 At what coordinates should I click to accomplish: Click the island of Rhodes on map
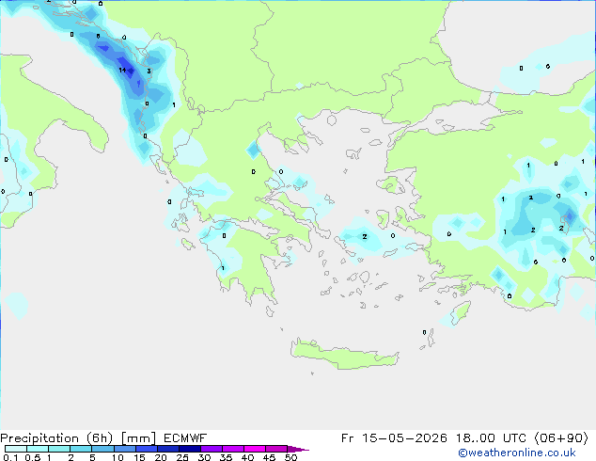point(461,312)
